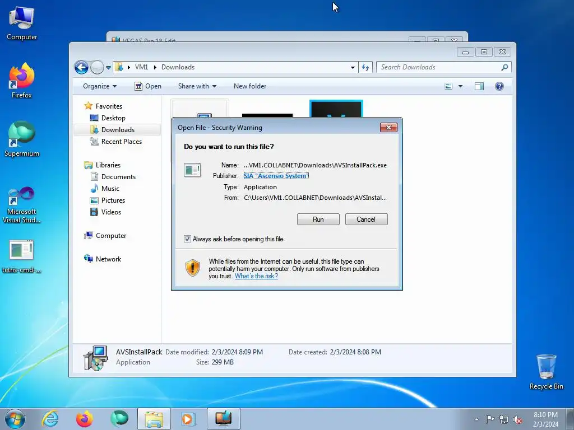This screenshot has height=430, width=574.
Task: Select Network in the navigation pane
Action: click(x=108, y=259)
